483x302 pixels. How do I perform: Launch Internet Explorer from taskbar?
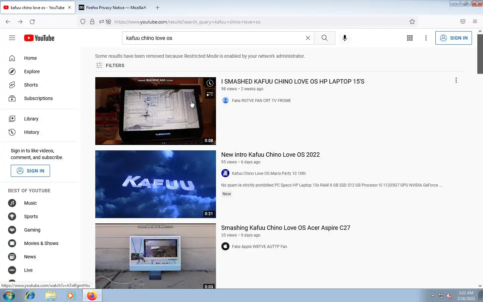[30, 296]
